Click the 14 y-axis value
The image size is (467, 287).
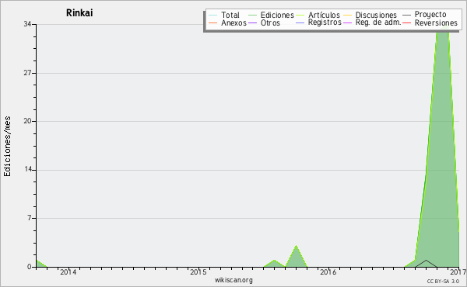[x=28, y=169]
